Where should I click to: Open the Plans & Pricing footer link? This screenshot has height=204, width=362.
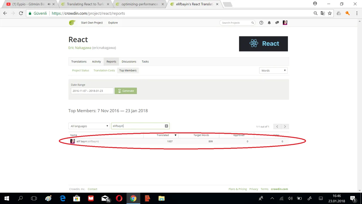(238, 189)
